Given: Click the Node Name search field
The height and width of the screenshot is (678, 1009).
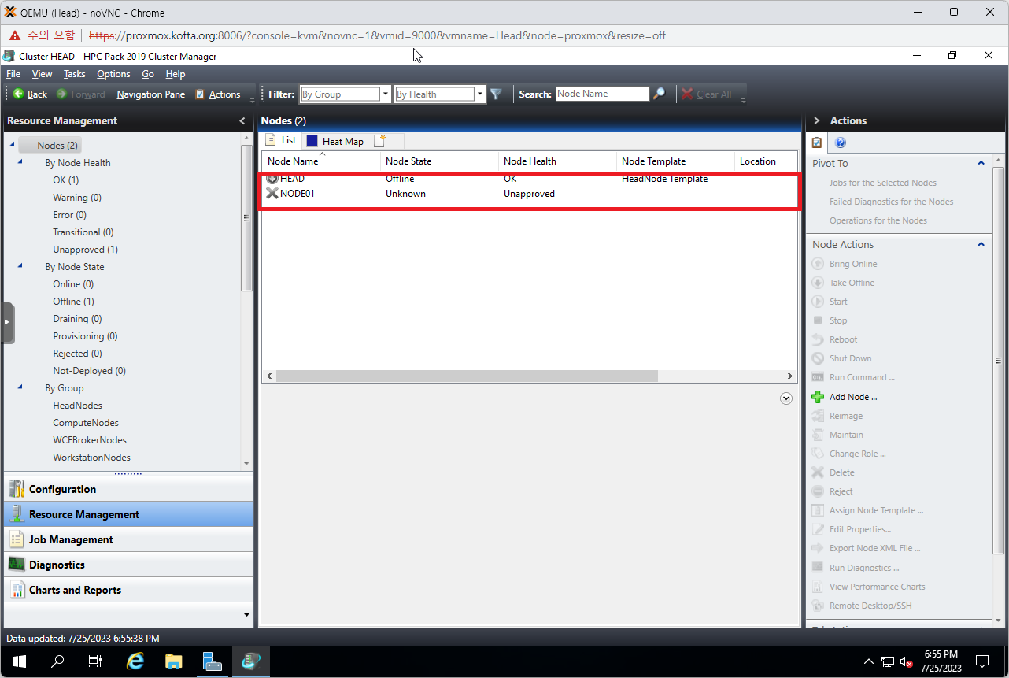Looking at the screenshot, I should coord(602,94).
